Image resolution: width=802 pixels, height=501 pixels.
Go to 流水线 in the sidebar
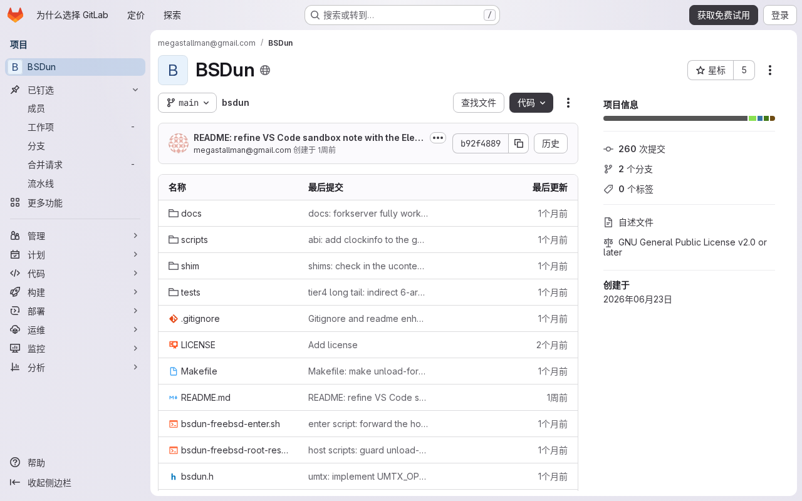[x=75, y=184]
